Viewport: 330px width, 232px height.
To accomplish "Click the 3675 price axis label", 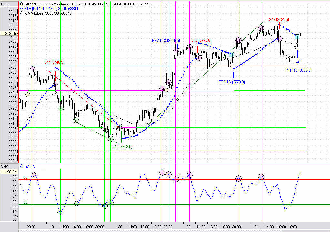I will (x=12, y=160).
